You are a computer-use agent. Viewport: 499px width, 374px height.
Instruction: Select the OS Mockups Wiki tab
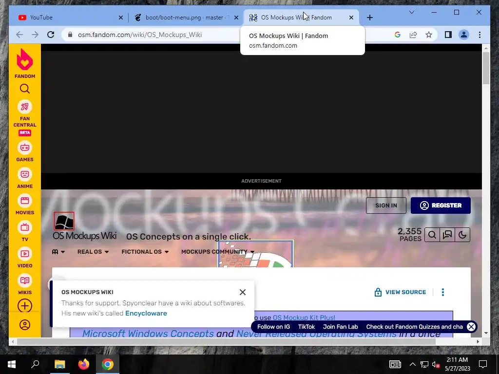[296, 18]
